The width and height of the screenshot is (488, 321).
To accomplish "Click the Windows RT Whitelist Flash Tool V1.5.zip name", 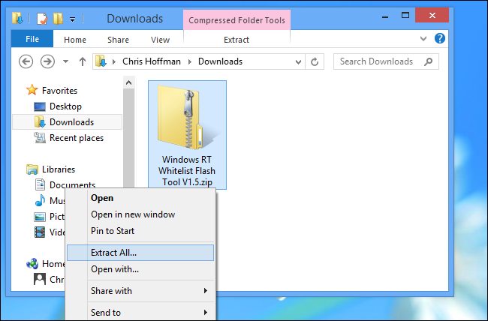I will point(187,171).
